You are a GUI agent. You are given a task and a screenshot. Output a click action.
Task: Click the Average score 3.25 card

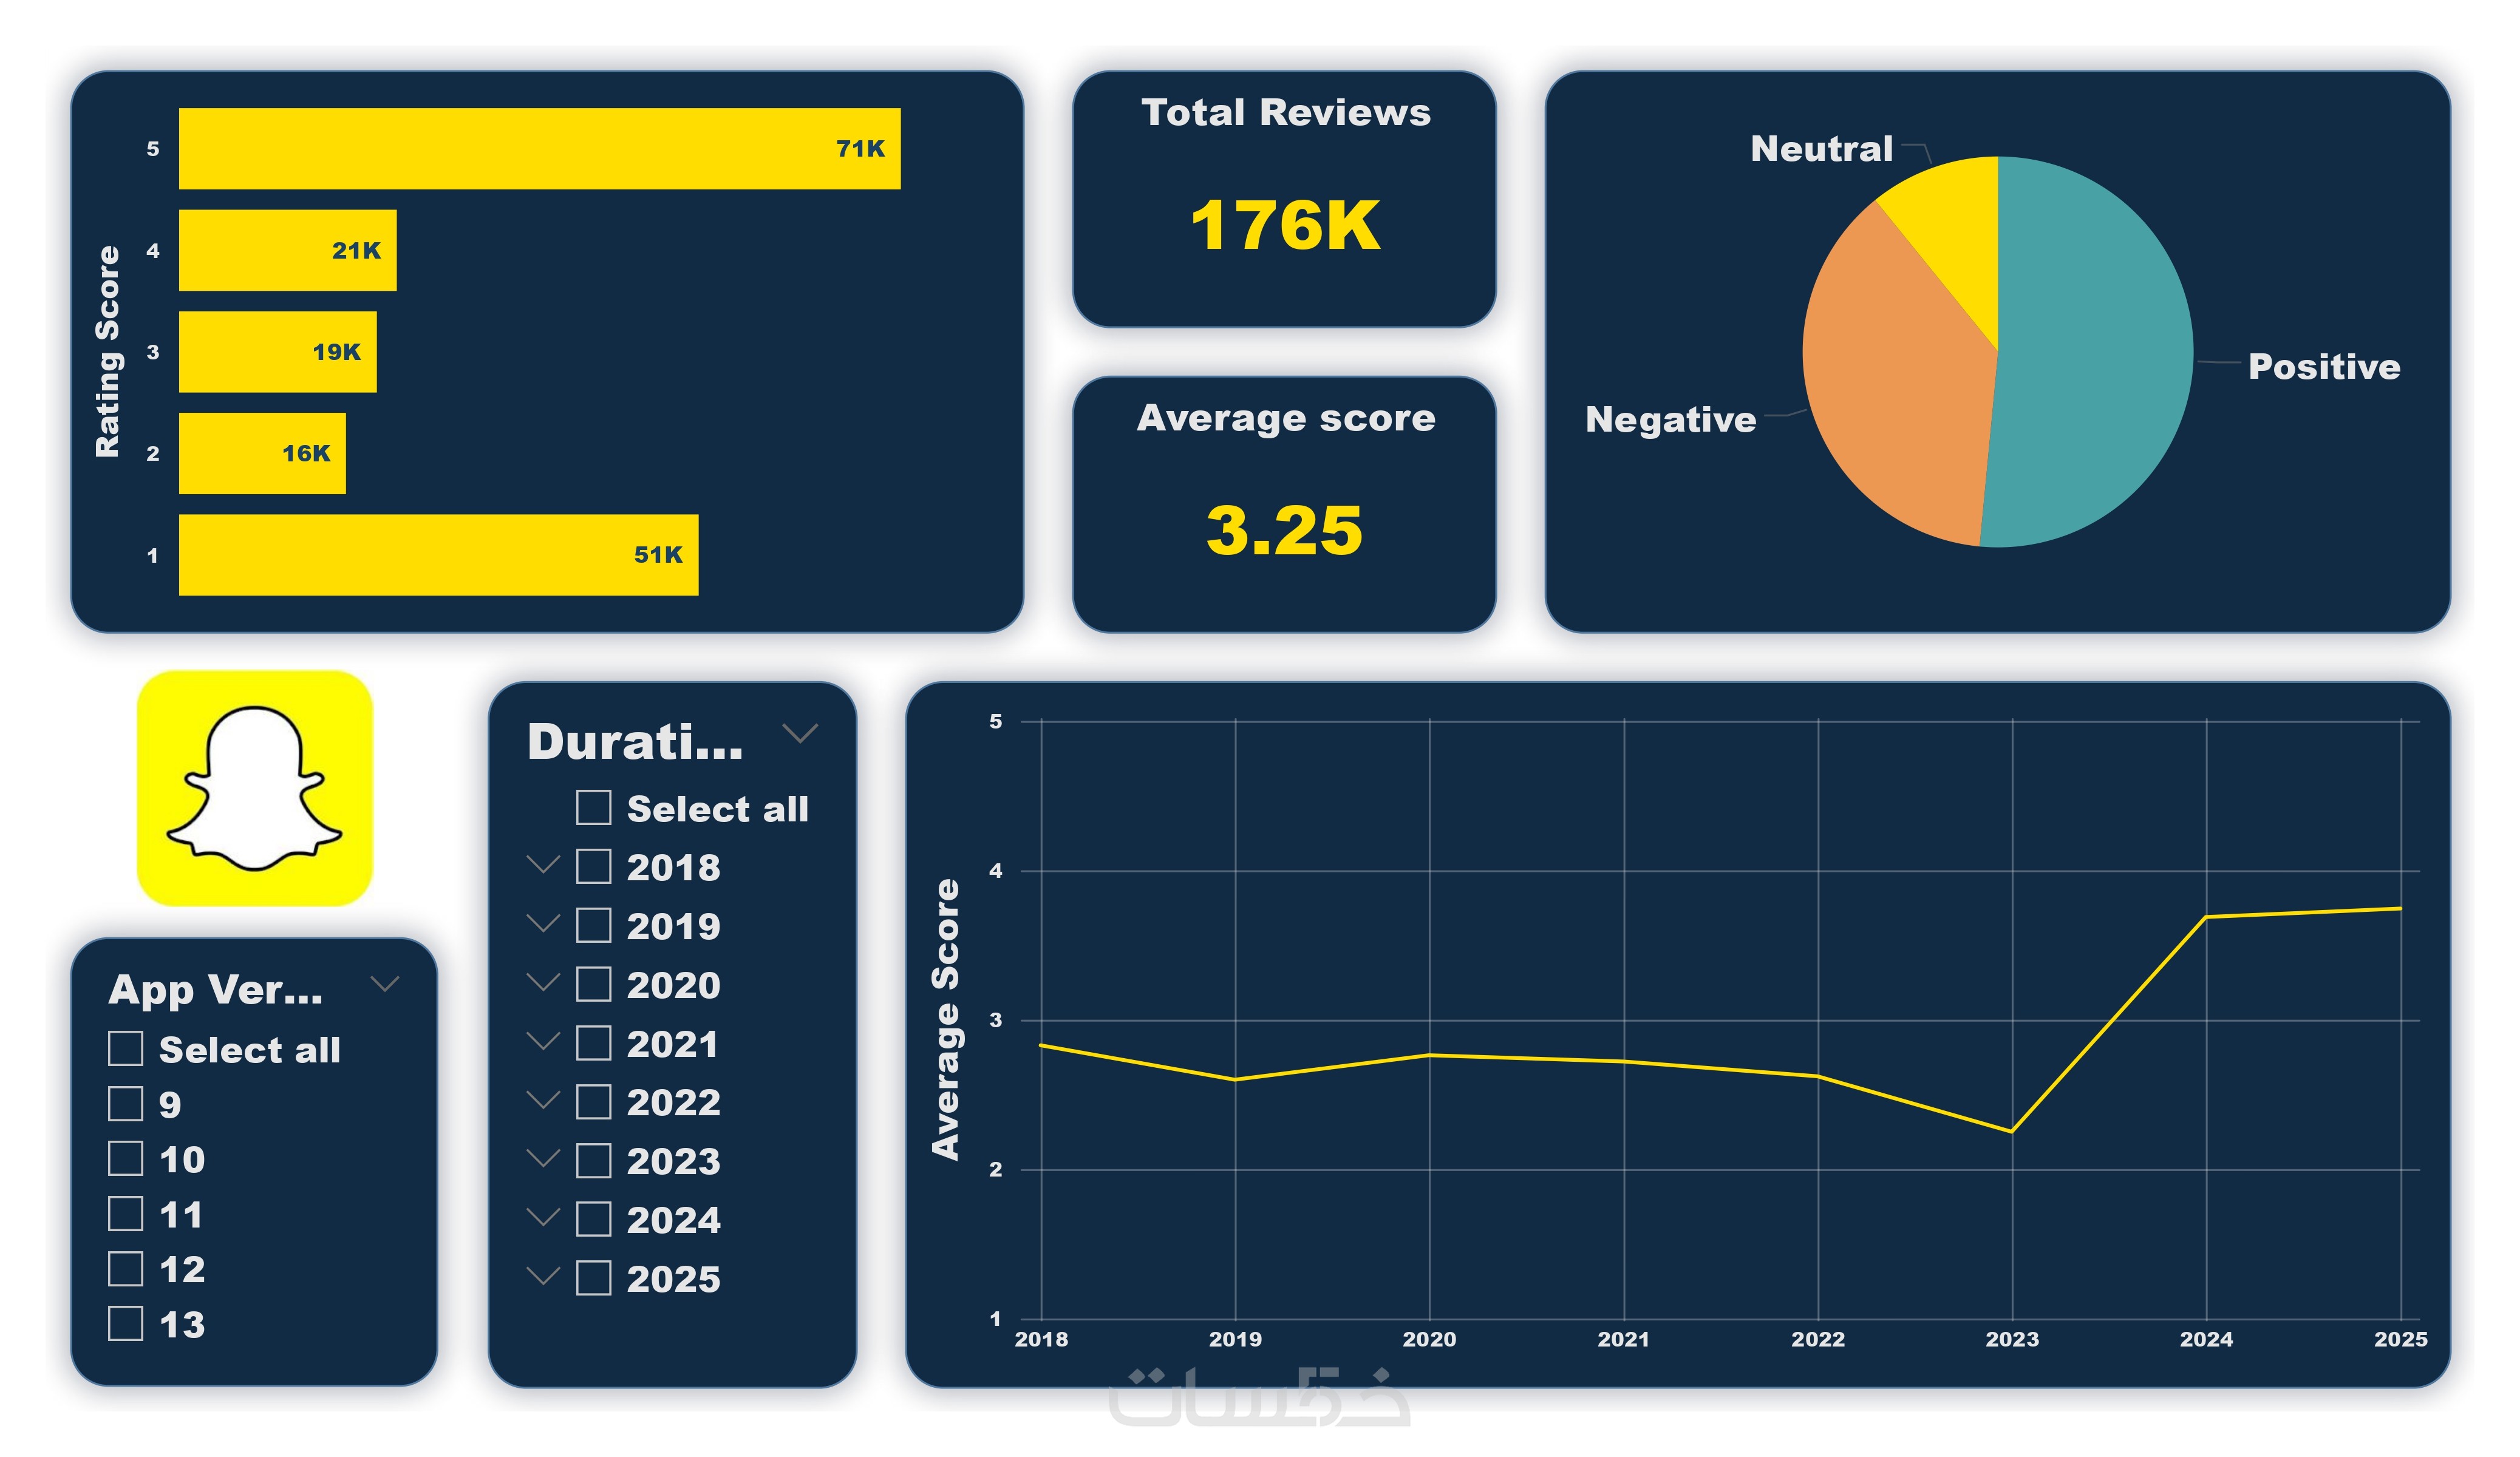pos(1284,505)
